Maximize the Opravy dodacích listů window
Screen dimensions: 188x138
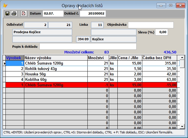[171, 5]
